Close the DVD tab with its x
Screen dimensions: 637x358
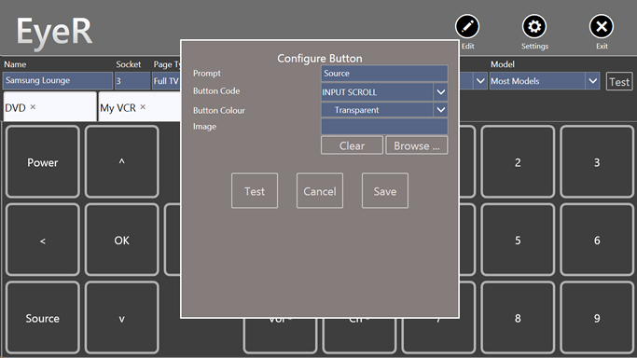[33, 107]
